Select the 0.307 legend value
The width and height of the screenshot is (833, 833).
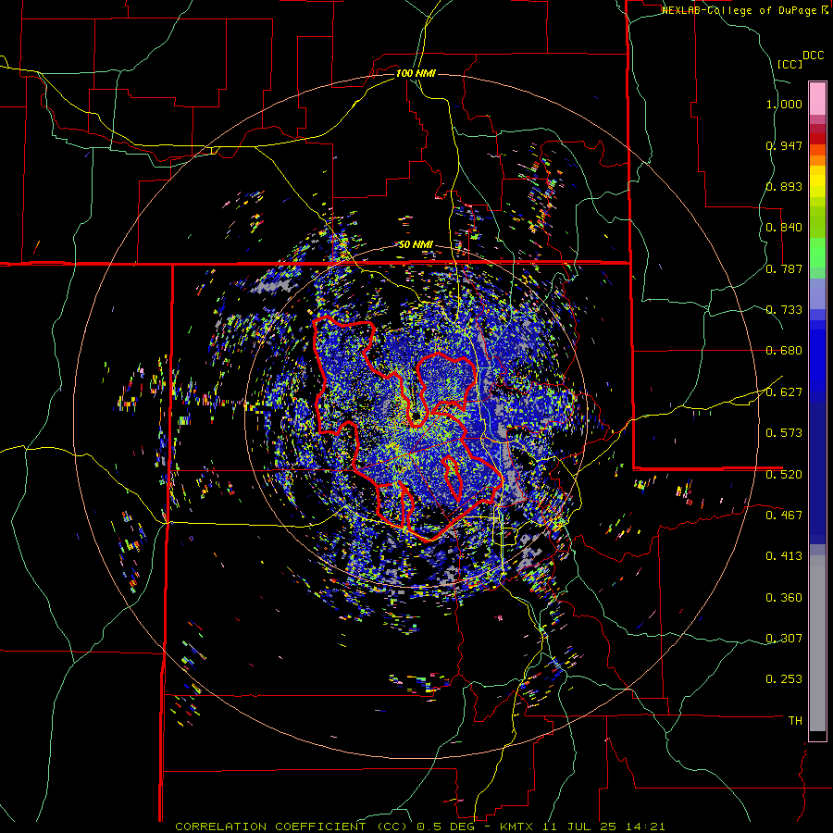[784, 638]
